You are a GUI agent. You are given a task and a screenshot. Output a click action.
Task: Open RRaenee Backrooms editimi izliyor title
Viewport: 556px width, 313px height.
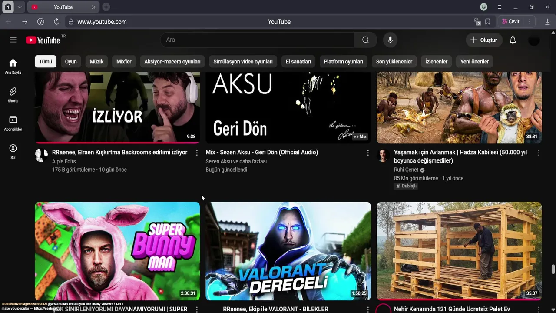tap(119, 153)
